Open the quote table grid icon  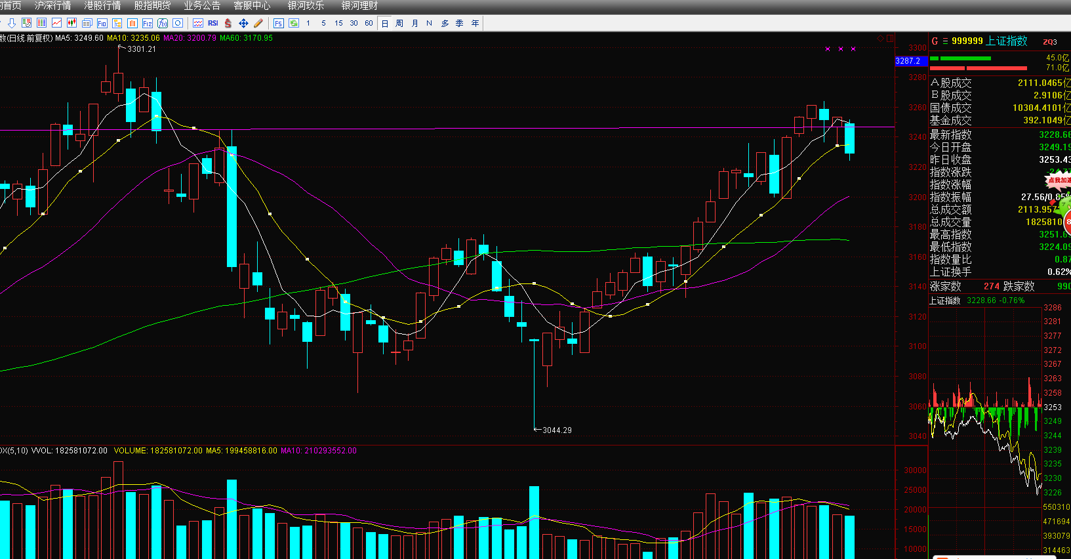point(42,23)
